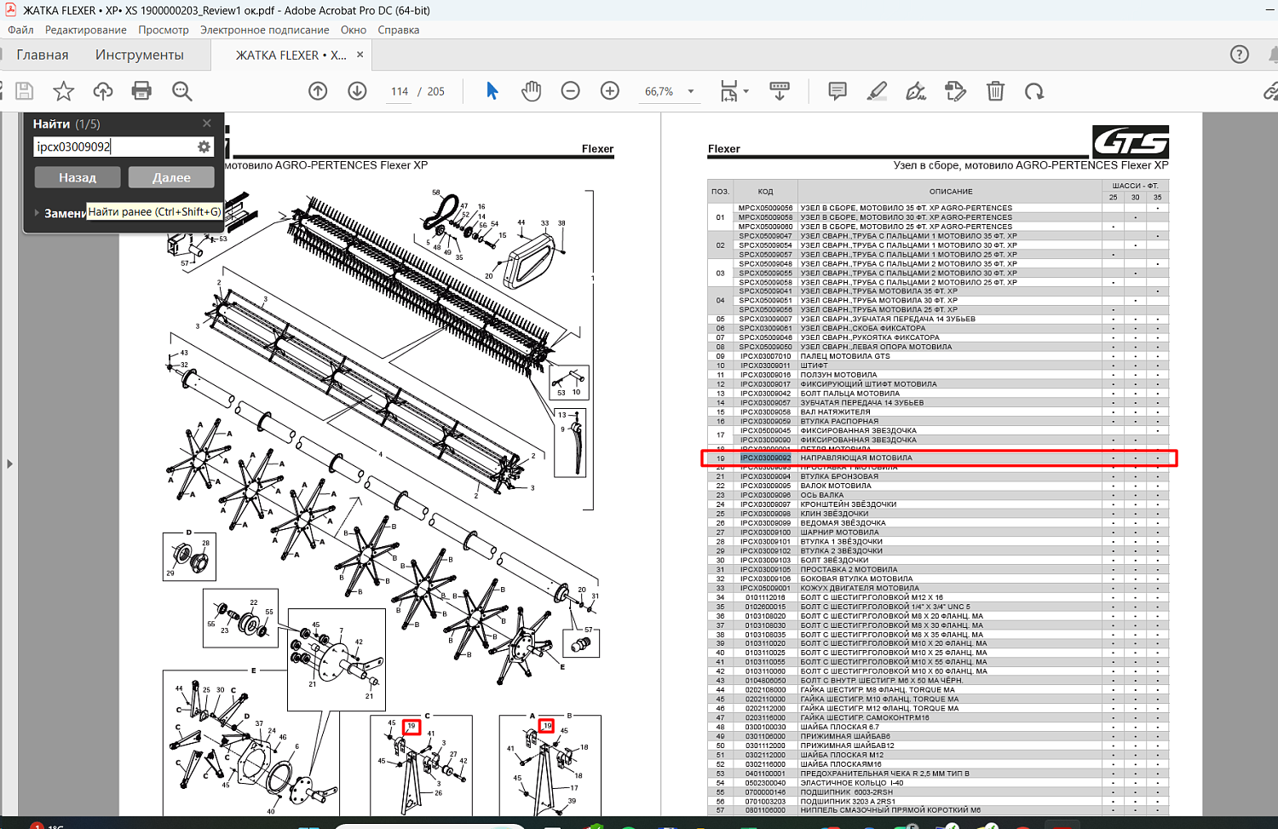Click the ПОДШИПНИК 6003-2RSH row text
The image size is (1278, 829).
click(x=846, y=792)
